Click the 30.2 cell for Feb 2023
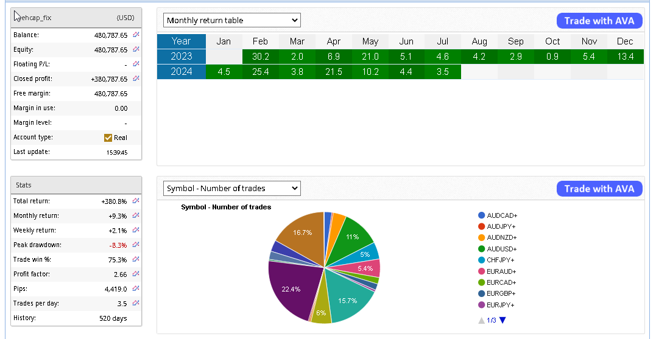 click(260, 57)
